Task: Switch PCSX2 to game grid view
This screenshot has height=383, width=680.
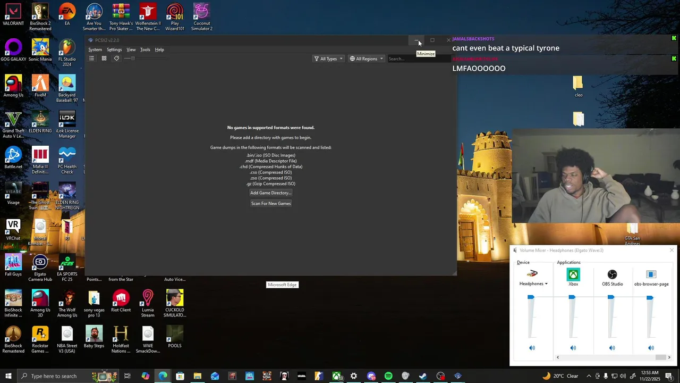Action: click(104, 59)
